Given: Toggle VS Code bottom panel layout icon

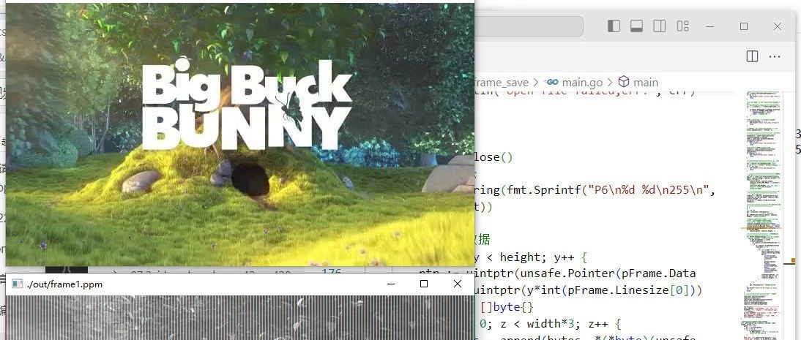Looking at the screenshot, I should click(x=636, y=26).
